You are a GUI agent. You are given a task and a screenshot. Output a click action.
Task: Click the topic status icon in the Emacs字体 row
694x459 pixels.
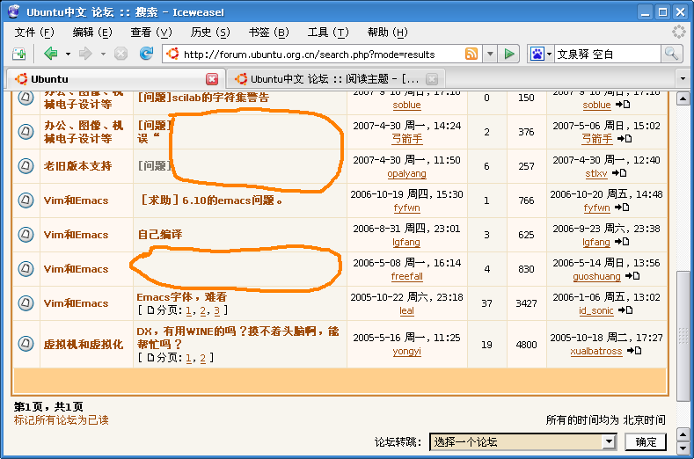pos(26,303)
